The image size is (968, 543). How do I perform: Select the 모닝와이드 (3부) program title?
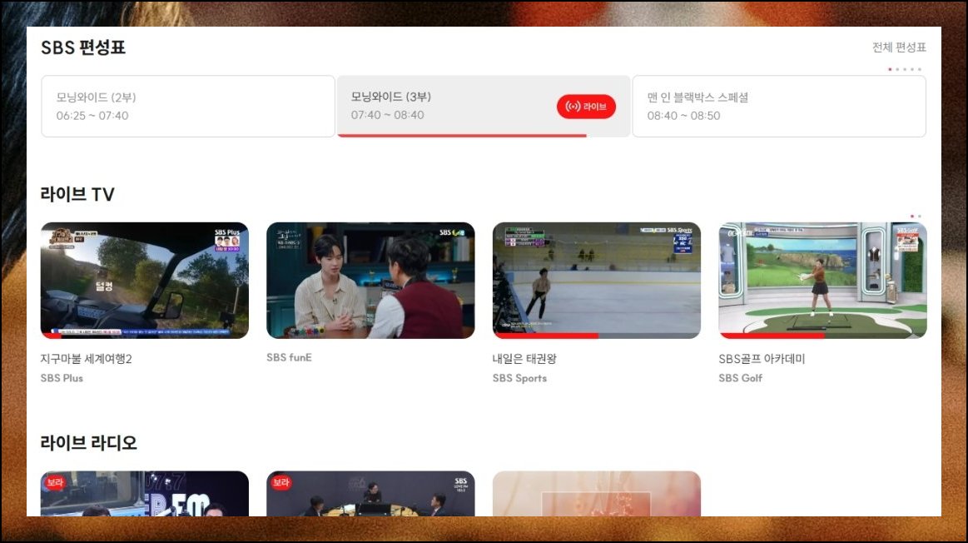click(391, 97)
